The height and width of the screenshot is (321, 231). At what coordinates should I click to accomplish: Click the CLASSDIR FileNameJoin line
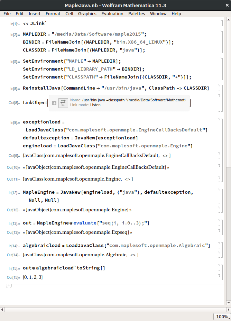[x=84, y=50]
